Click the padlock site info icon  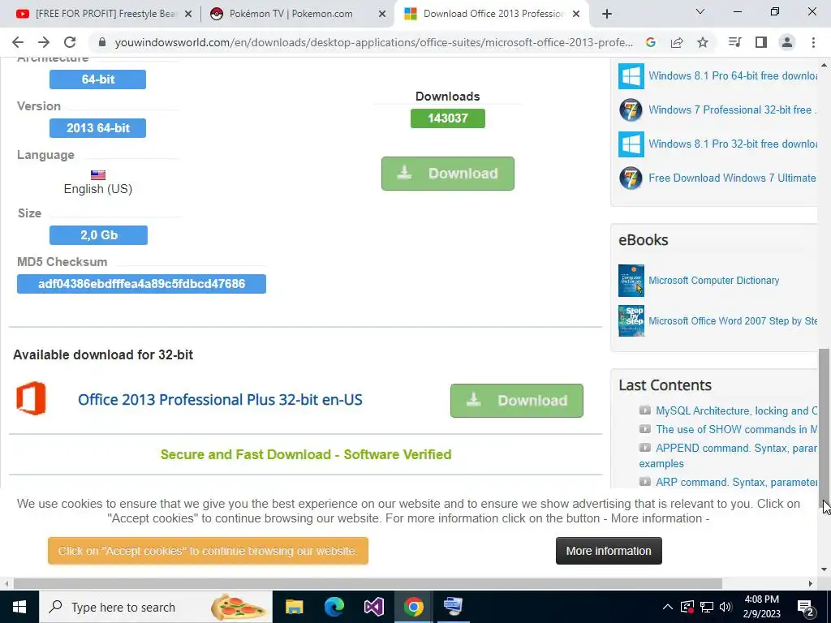pyautogui.click(x=102, y=42)
